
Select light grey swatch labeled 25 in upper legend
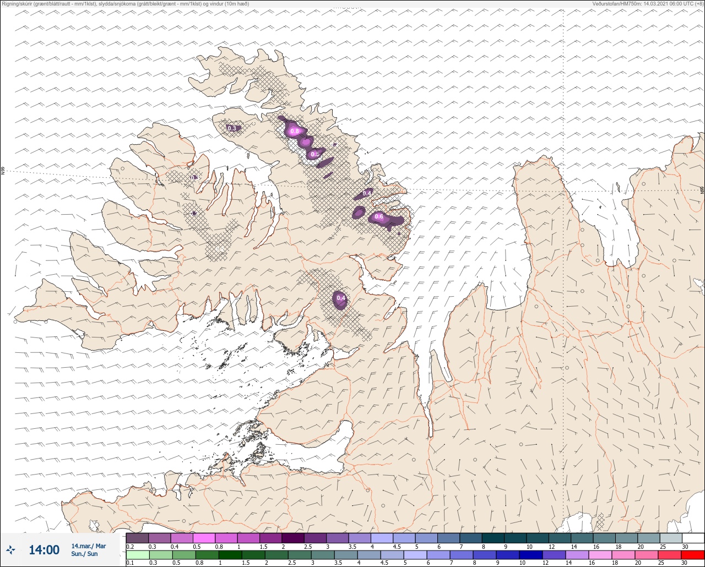[671, 538]
